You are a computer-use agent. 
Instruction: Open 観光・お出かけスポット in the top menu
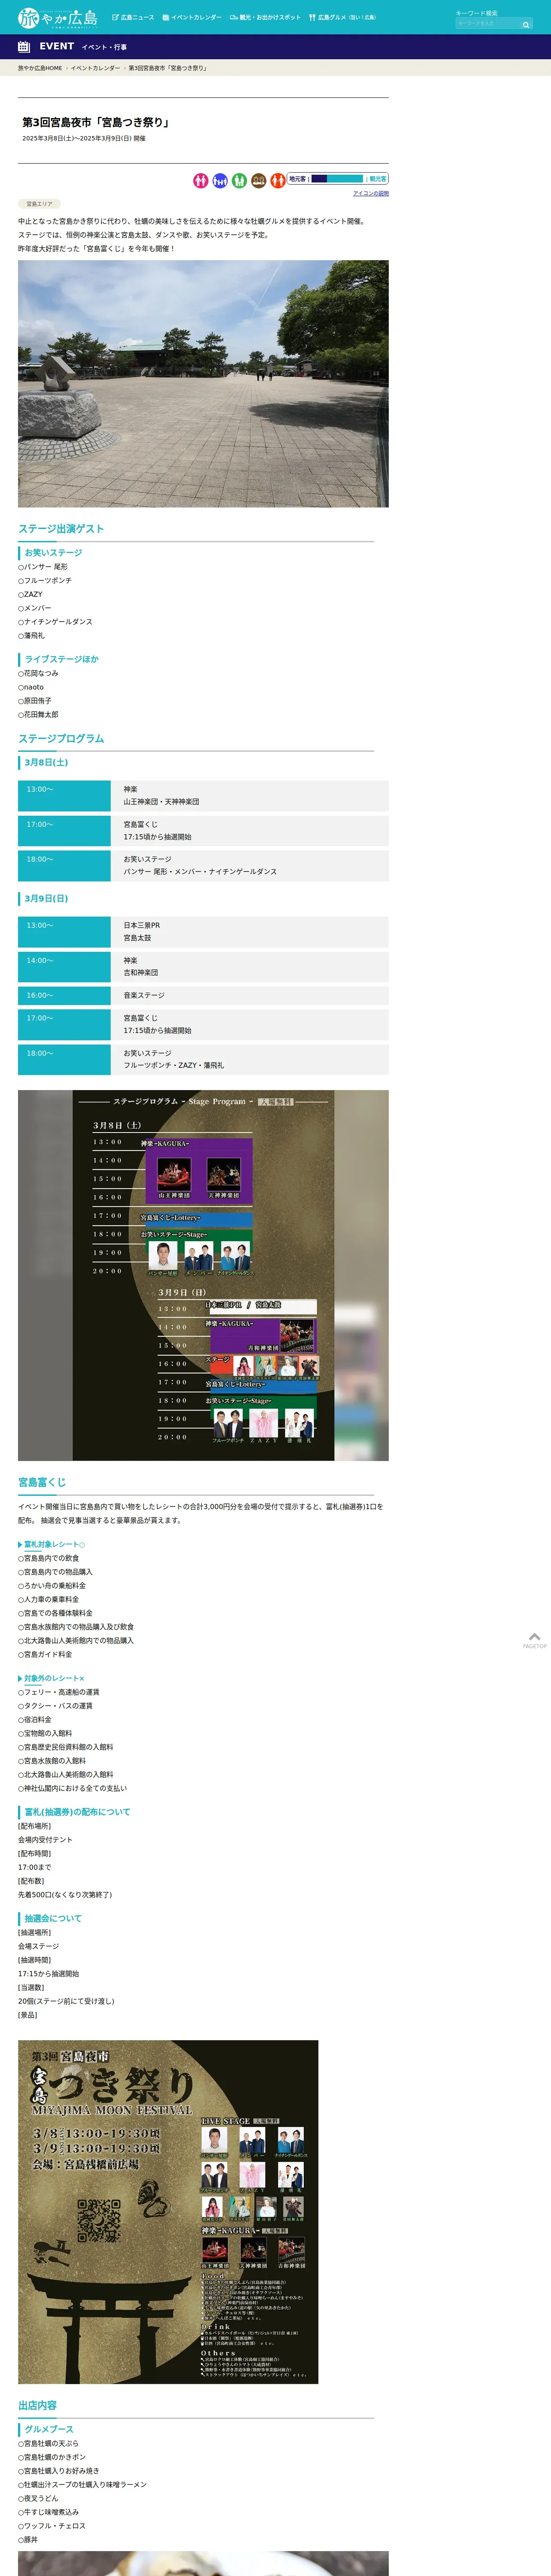tap(265, 18)
